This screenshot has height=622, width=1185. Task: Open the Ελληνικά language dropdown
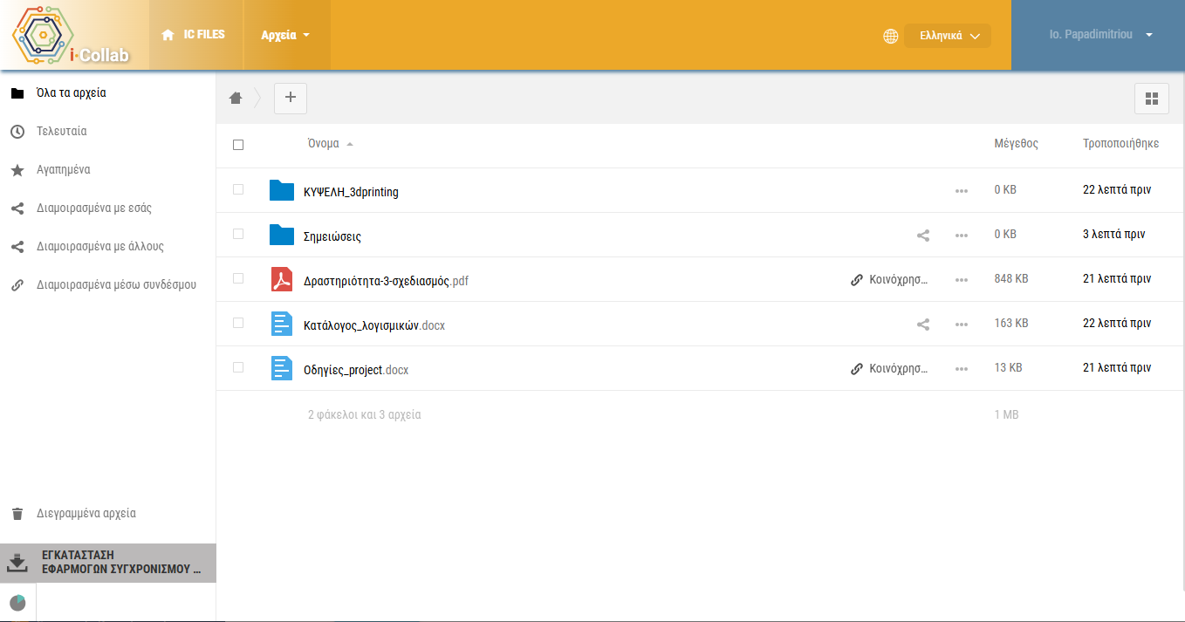948,36
